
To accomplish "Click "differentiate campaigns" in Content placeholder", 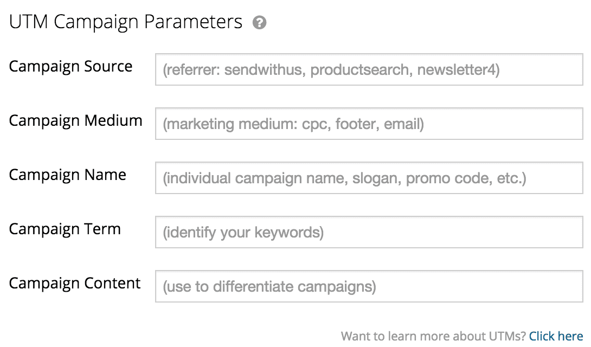I will click(292, 287).
